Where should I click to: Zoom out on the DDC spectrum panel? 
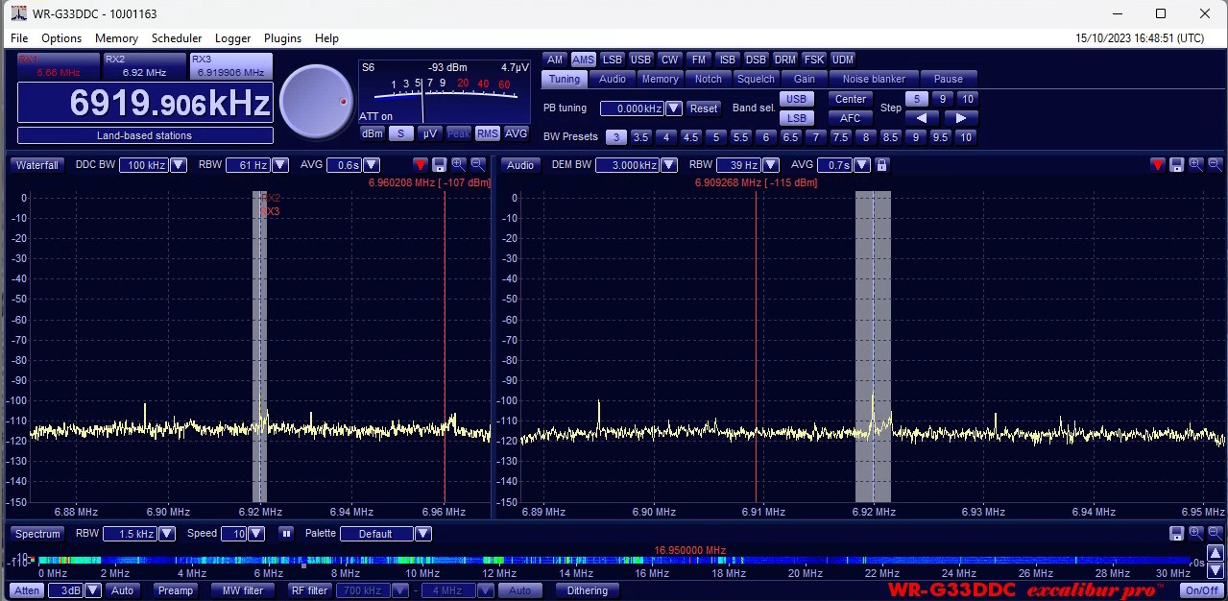coord(477,165)
